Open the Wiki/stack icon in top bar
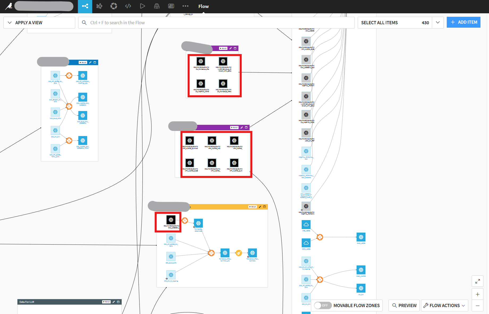 [157, 6]
